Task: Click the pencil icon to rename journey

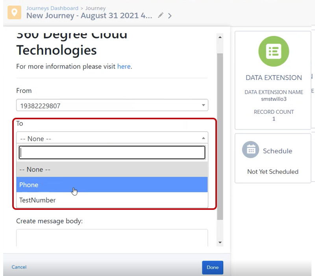Action: coord(160,16)
